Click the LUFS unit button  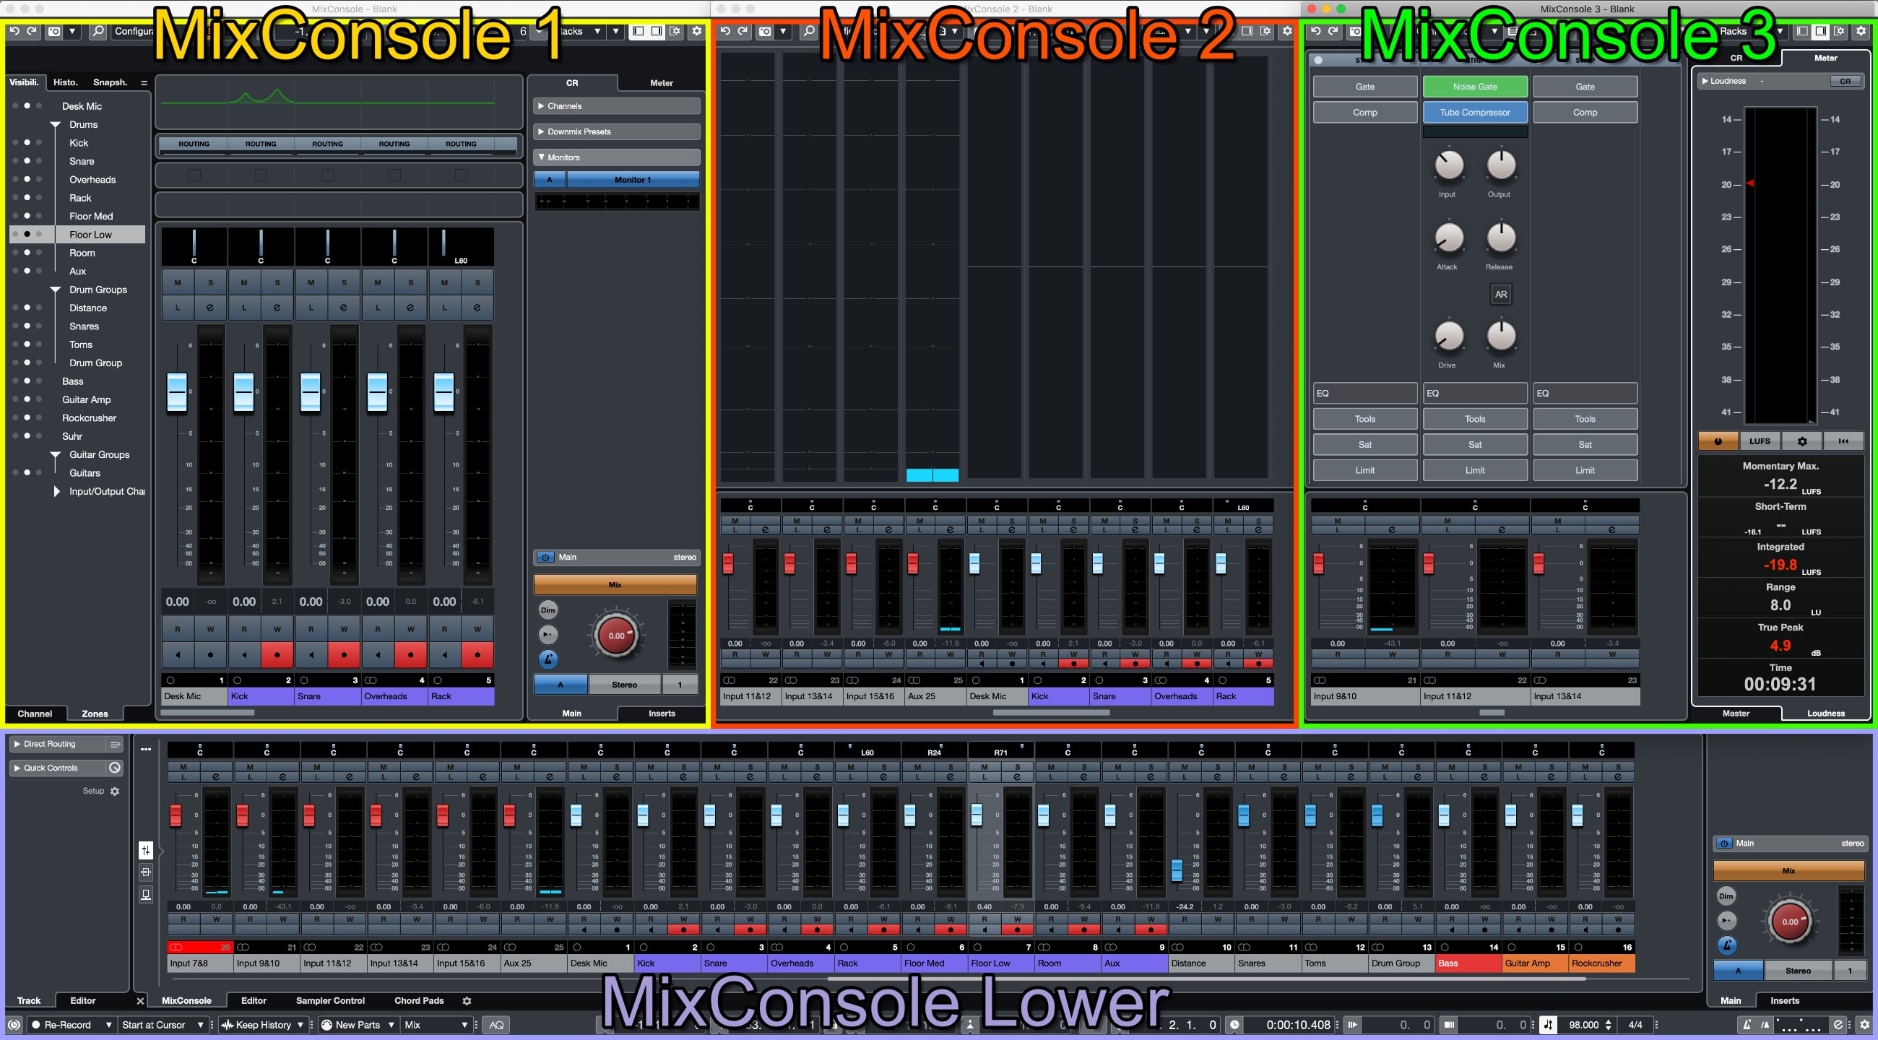point(1759,441)
